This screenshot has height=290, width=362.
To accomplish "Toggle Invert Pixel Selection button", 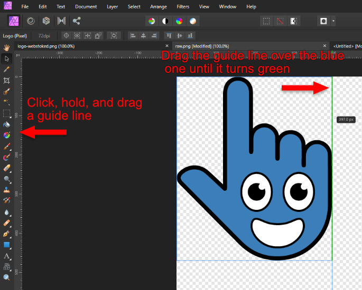I will point(294,21).
